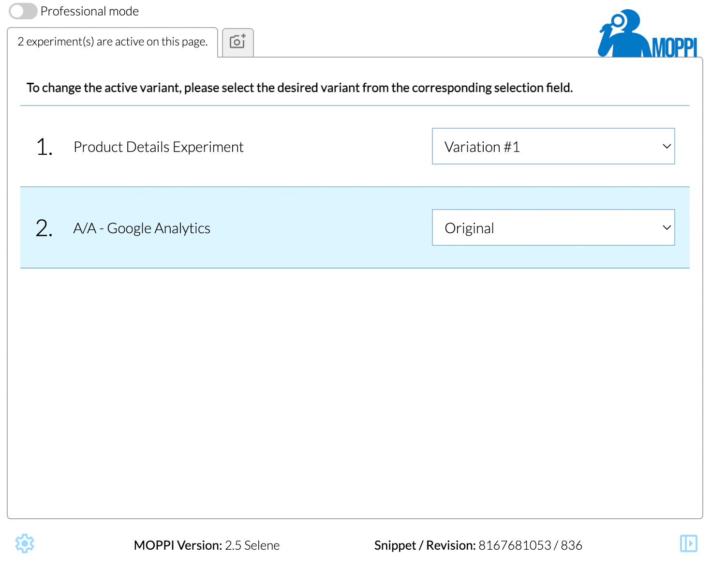Open the screenshot camera tab
711x571 pixels.
[x=237, y=42]
